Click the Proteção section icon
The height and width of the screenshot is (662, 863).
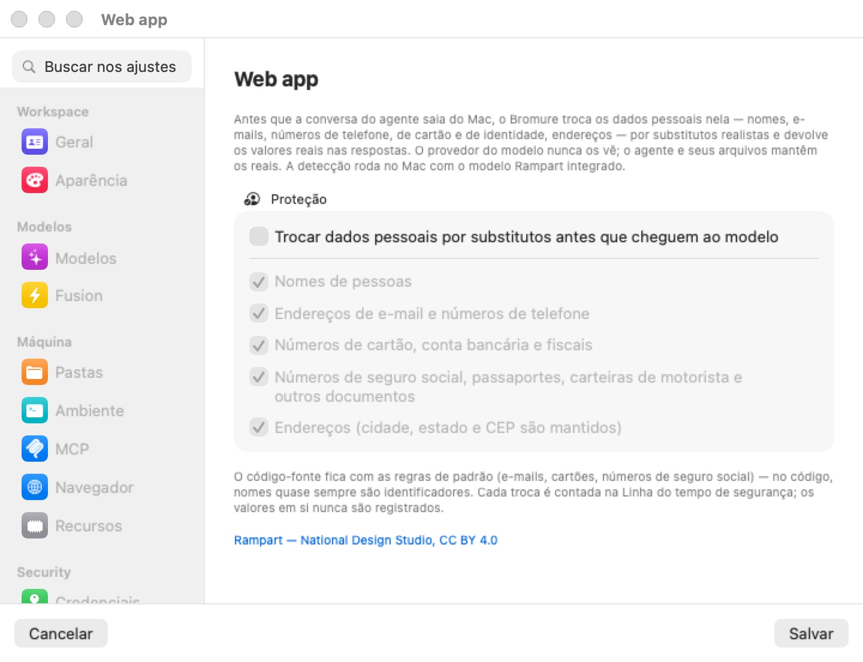(x=252, y=199)
